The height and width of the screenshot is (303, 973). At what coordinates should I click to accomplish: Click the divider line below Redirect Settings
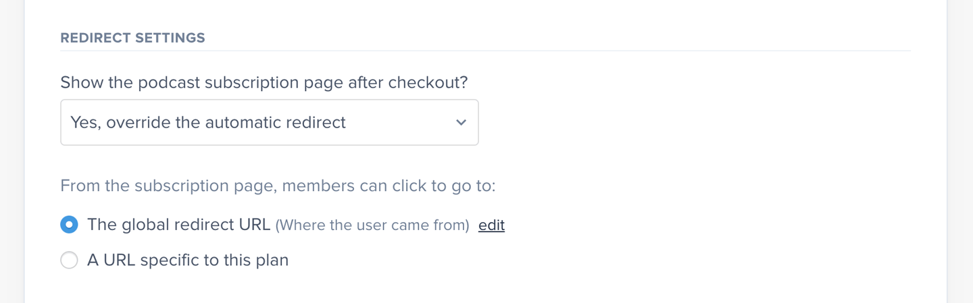click(x=485, y=51)
